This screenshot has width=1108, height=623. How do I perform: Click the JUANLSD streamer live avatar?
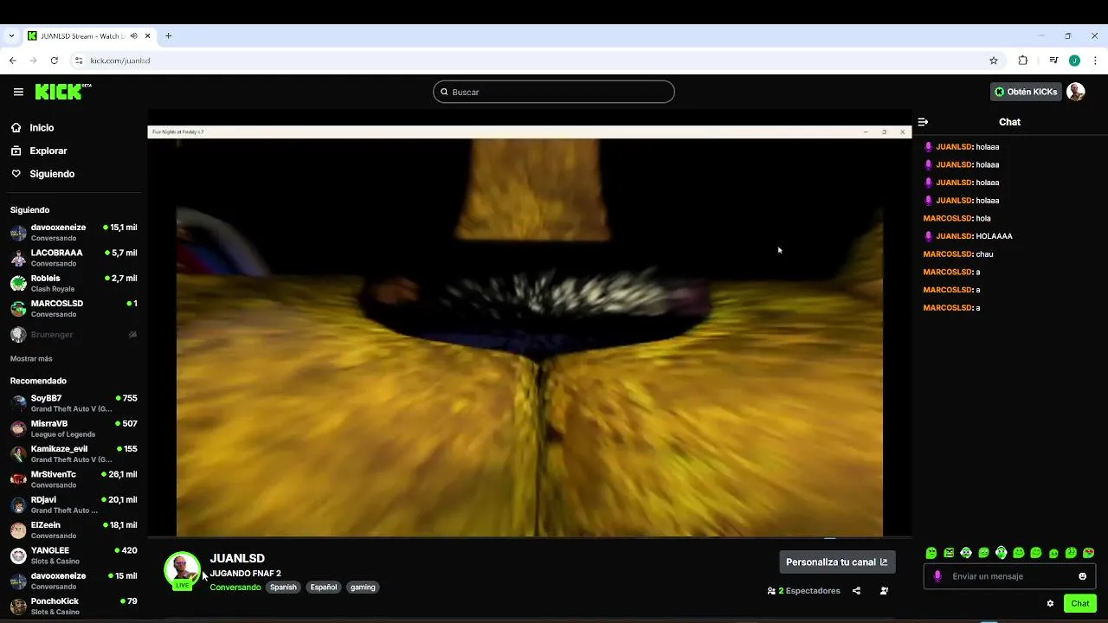point(182,569)
